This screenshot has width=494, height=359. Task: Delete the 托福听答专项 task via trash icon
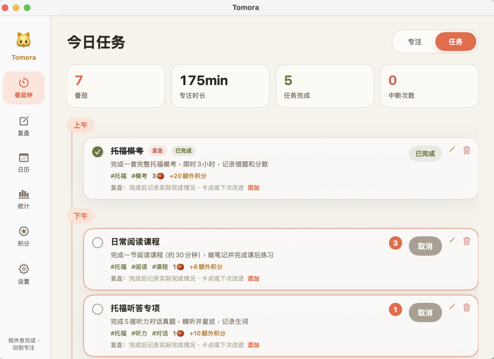(x=466, y=308)
